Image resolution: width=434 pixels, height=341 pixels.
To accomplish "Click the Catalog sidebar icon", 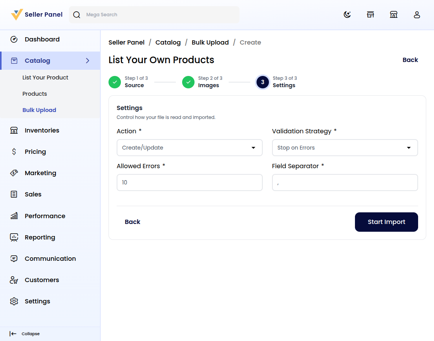I will point(14,60).
